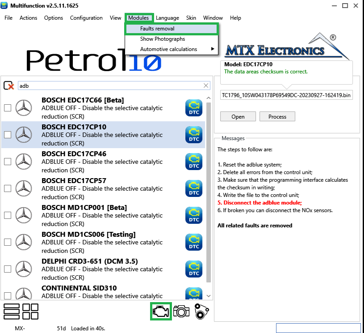Click the Open button
Viewport: 364px width, 333px height.
point(238,116)
